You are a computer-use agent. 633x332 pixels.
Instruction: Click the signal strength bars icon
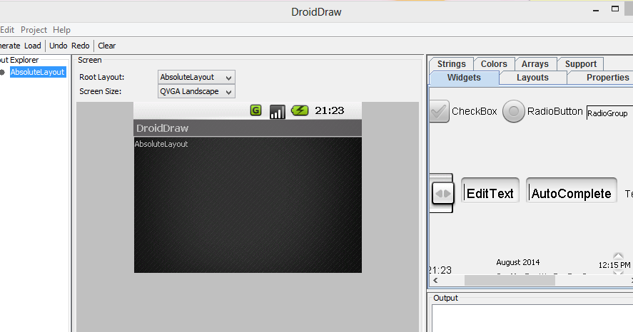point(278,112)
